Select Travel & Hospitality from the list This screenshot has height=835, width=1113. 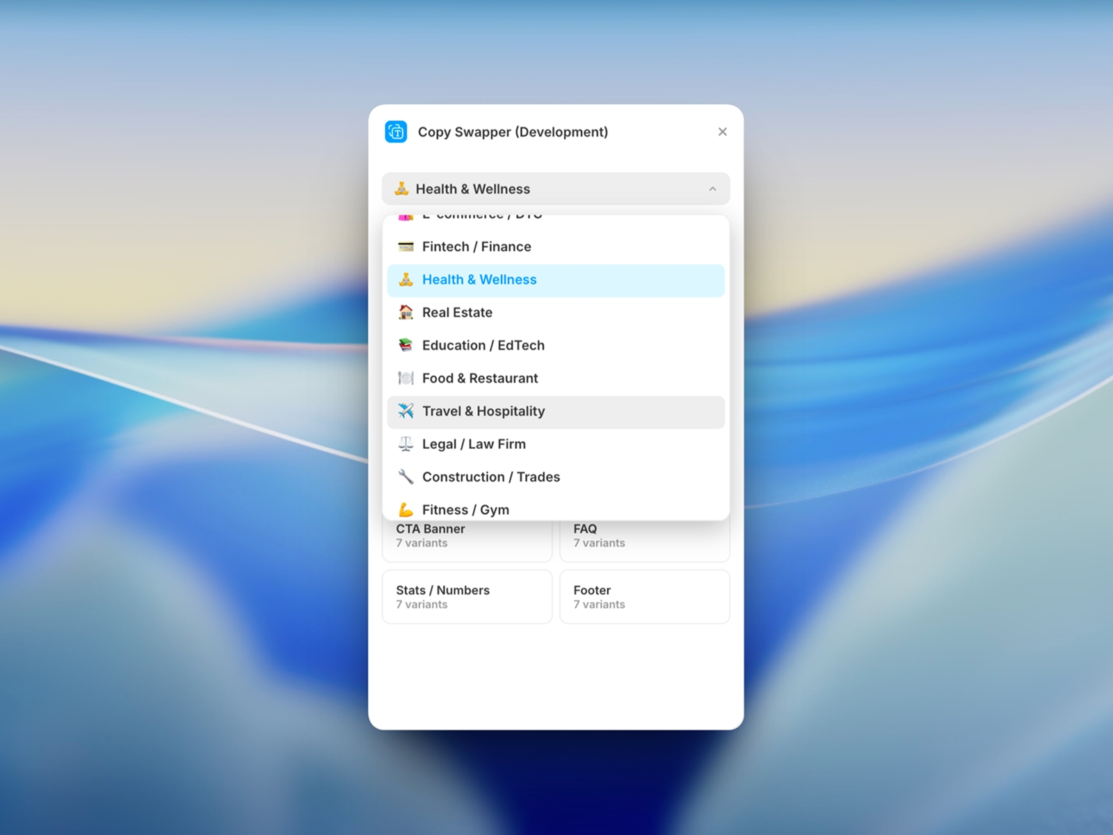pyautogui.click(x=483, y=411)
